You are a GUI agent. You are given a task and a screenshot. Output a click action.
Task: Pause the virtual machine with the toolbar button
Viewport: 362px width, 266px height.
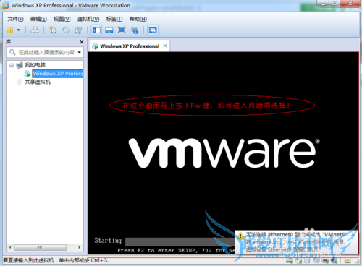[x=9, y=30]
